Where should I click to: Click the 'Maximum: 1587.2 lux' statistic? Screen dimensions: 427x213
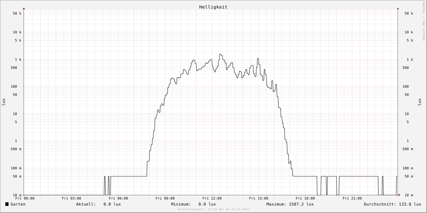coord(290,204)
